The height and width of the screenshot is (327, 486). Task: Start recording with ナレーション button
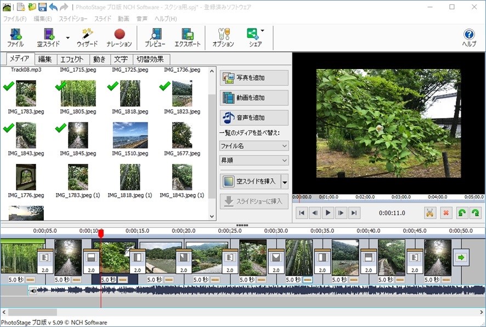[119, 38]
